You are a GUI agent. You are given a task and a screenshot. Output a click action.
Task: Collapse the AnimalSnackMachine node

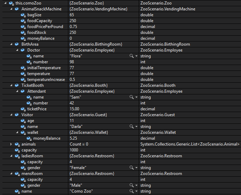(11, 9)
